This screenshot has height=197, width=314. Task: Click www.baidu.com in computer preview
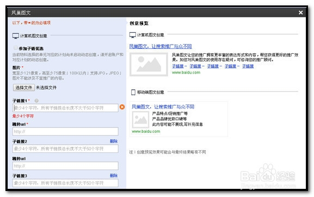[186, 72]
